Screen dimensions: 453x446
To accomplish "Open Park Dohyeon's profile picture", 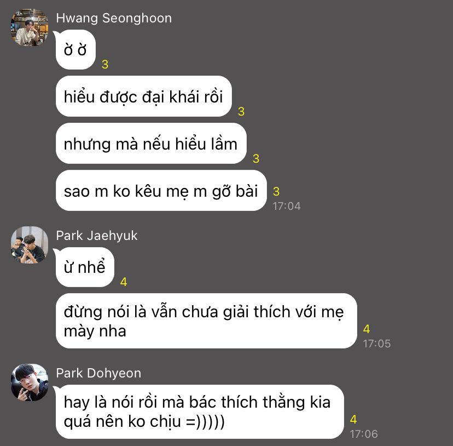I will click(x=30, y=382).
